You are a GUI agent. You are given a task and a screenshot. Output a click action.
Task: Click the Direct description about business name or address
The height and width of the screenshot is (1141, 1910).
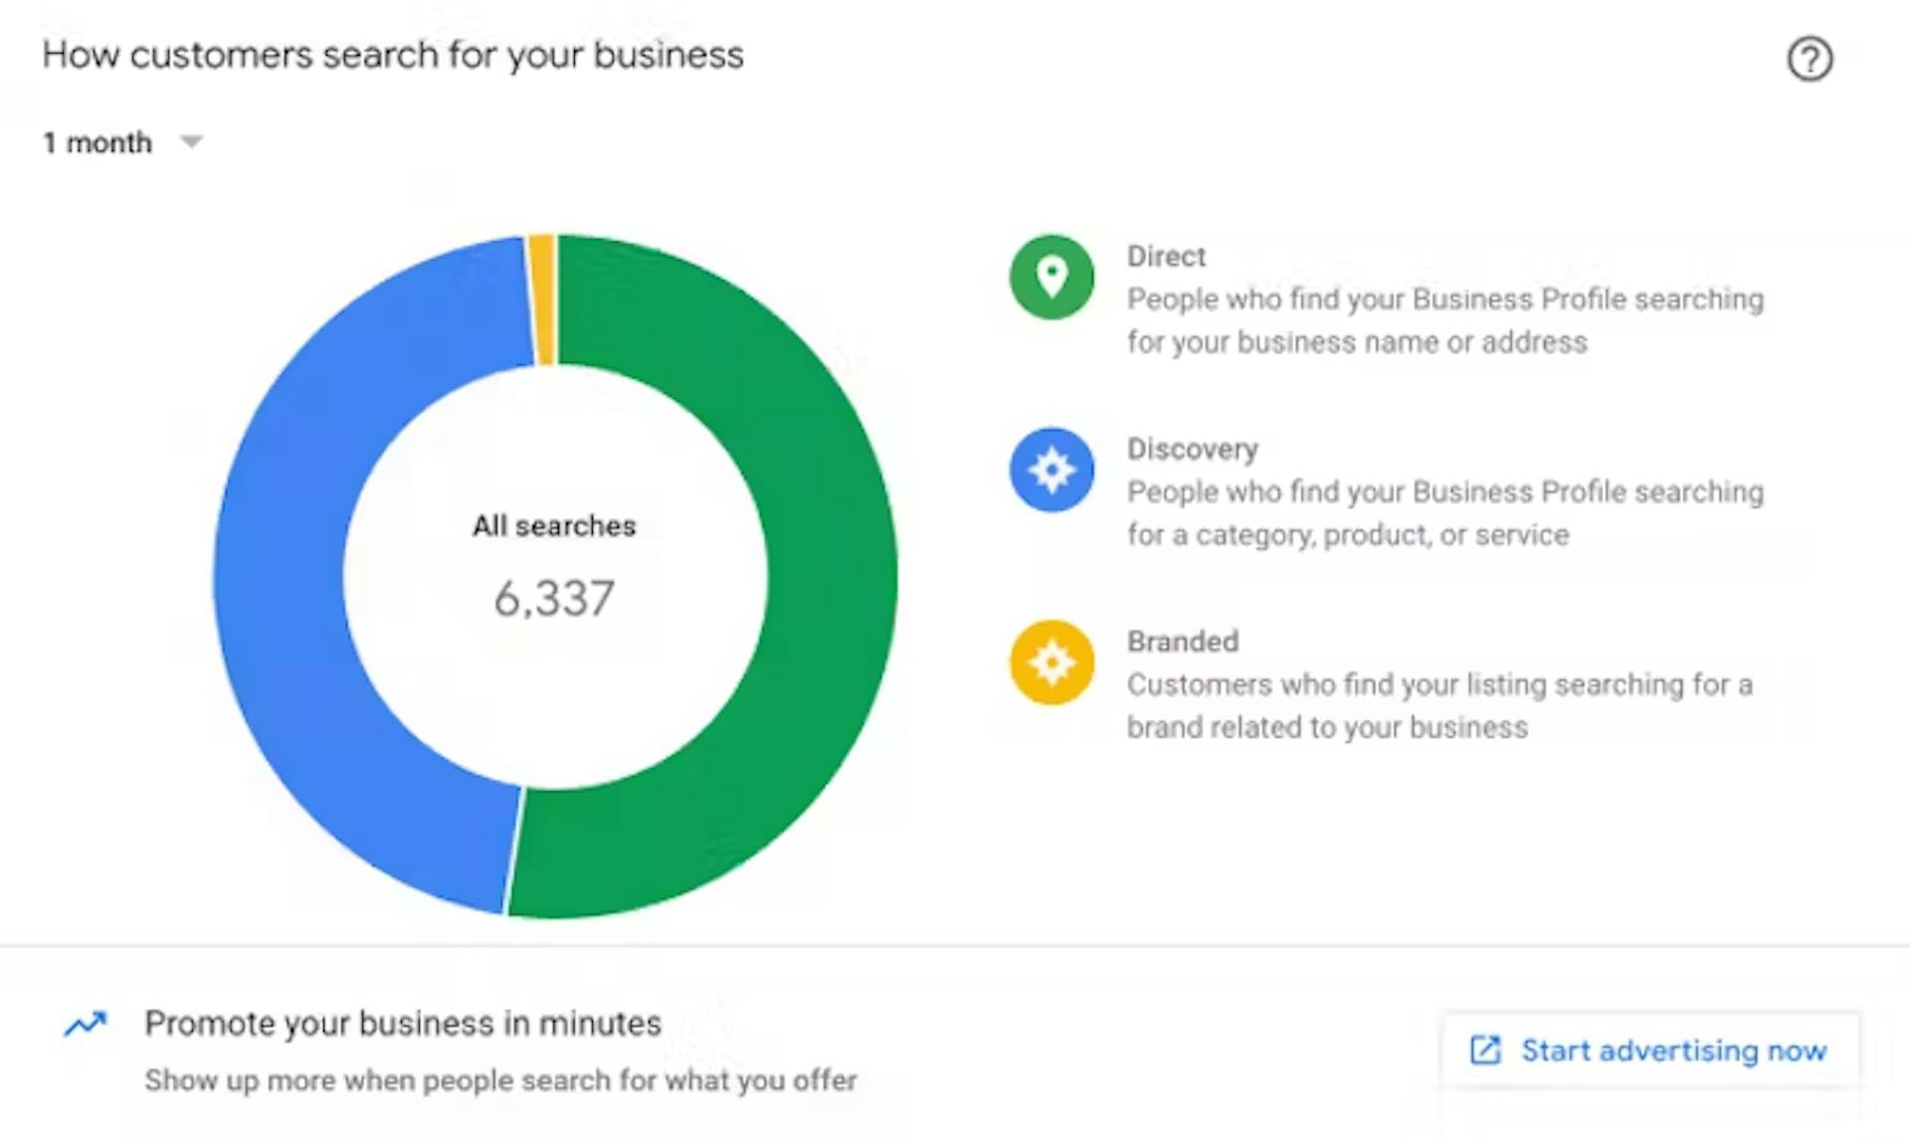point(1445,320)
